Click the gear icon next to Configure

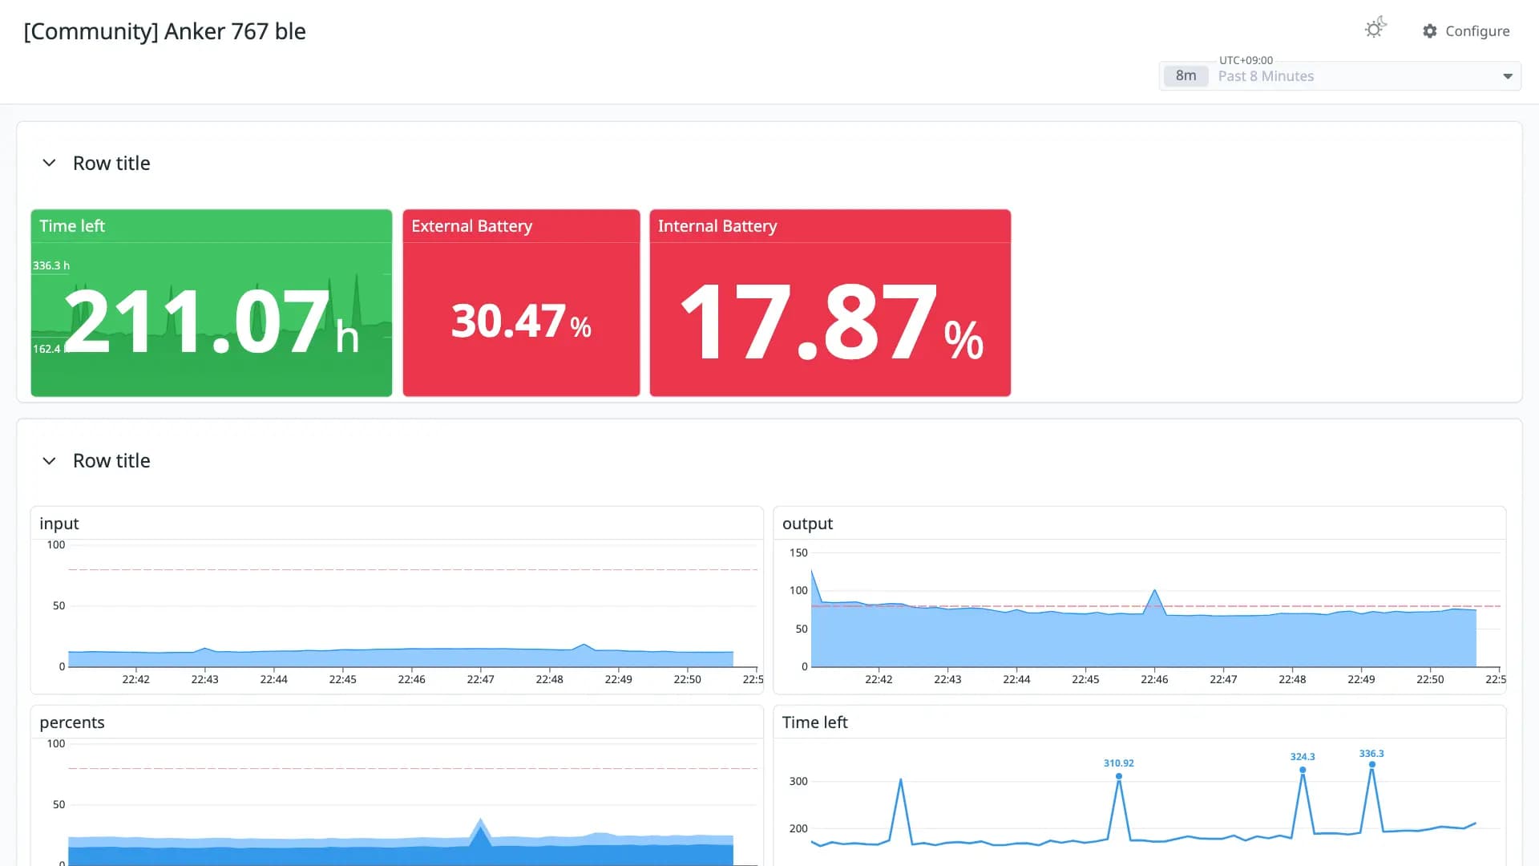point(1430,31)
